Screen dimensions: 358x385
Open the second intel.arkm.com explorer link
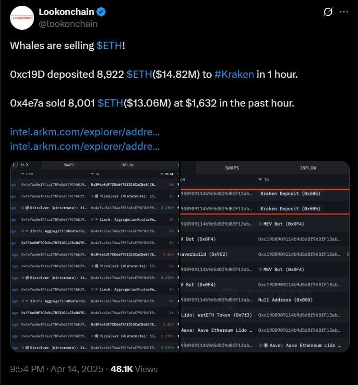[84, 145]
